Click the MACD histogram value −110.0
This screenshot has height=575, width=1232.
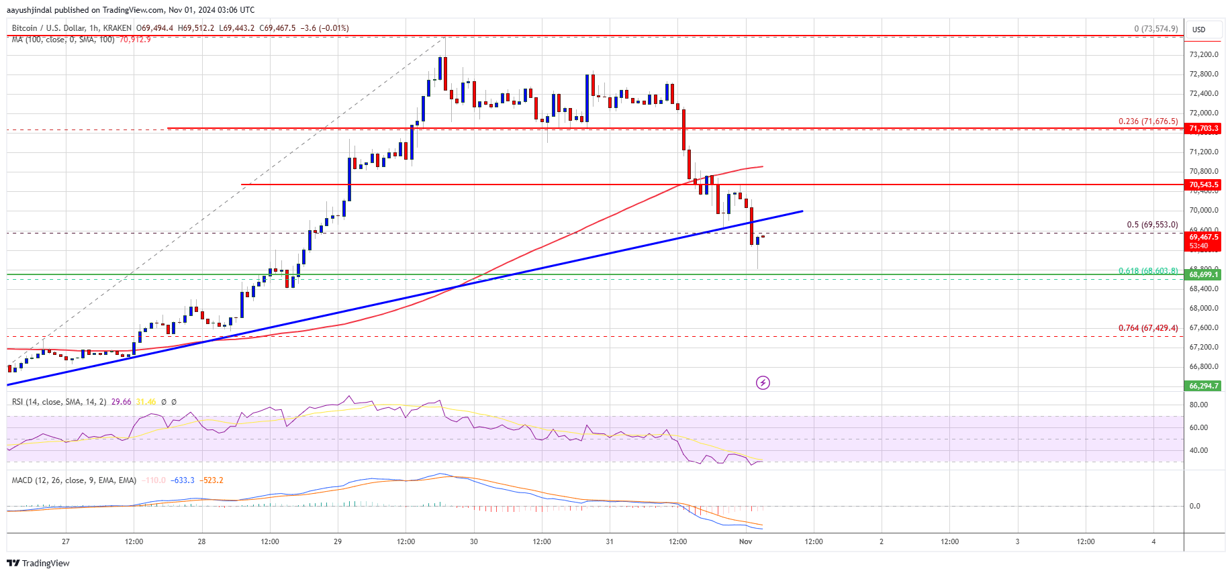point(153,480)
